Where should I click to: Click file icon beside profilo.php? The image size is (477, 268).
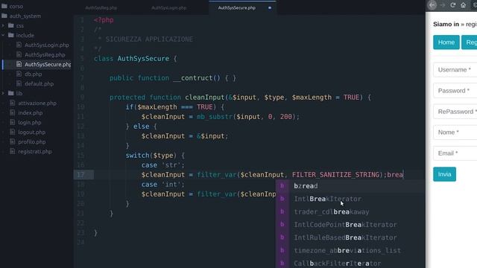coord(12,142)
